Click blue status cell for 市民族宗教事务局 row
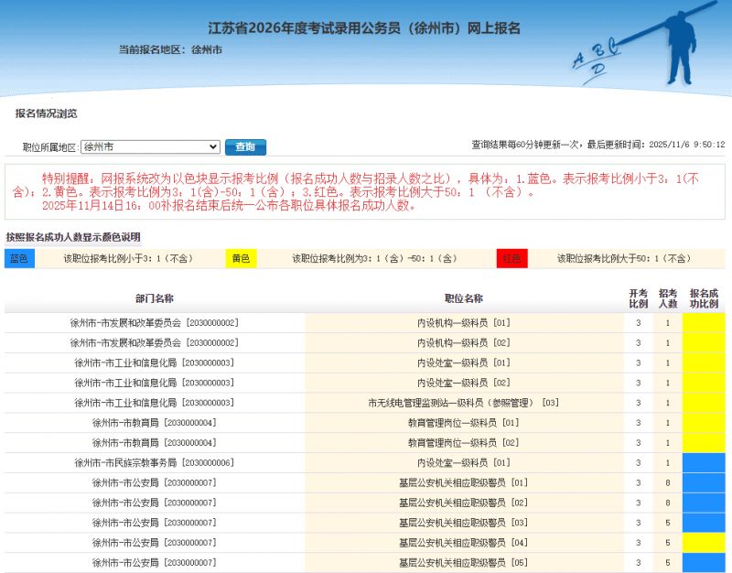The height and width of the screenshot is (573, 732). click(x=704, y=463)
